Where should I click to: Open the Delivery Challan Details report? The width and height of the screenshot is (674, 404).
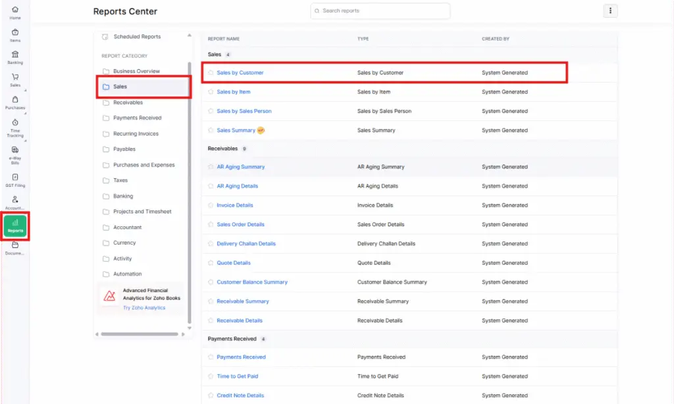[246, 243]
